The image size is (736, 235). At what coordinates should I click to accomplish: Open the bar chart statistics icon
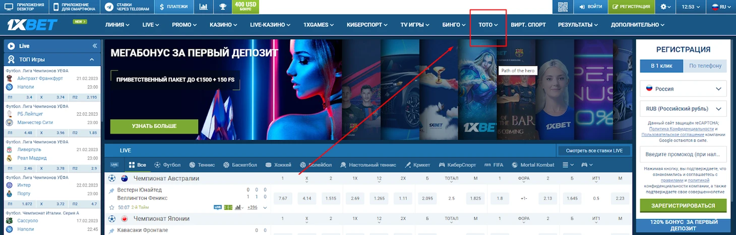point(203,7)
